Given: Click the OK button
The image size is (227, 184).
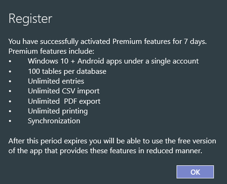Looking at the screenshot, I should pyautogui.click(x=195, y=172).
